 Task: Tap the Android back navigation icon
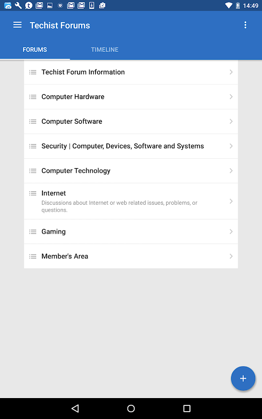(75, 408)
